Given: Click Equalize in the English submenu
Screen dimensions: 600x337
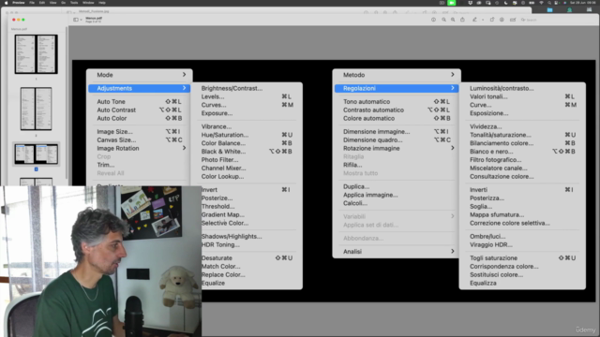Looking at the screenshot, I should click(213, 283).
